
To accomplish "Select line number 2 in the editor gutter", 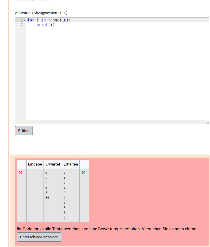I will pos(21,25).
